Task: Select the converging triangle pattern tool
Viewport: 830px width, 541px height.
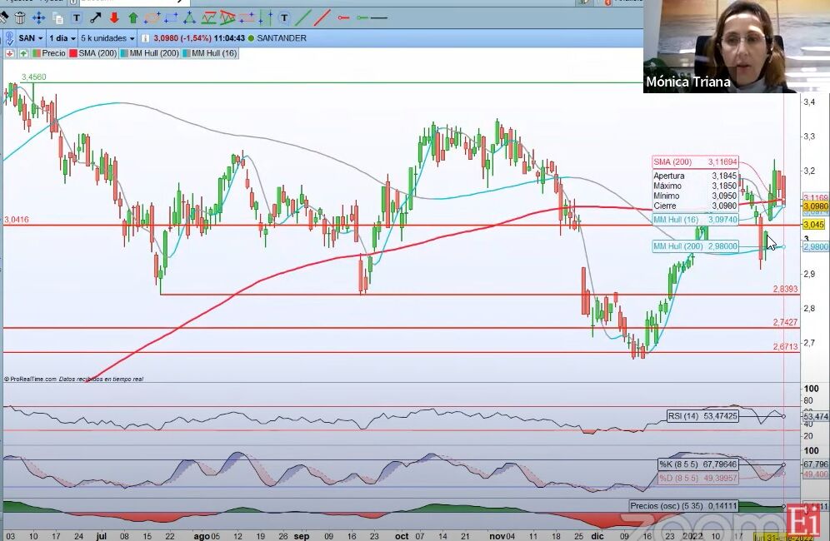Action: click(x=227, y=18)
